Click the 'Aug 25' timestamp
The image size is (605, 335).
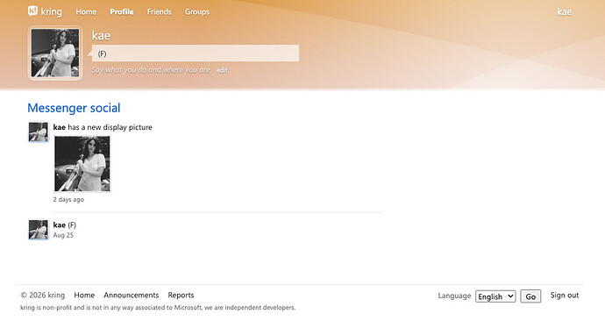click(63, 235)
